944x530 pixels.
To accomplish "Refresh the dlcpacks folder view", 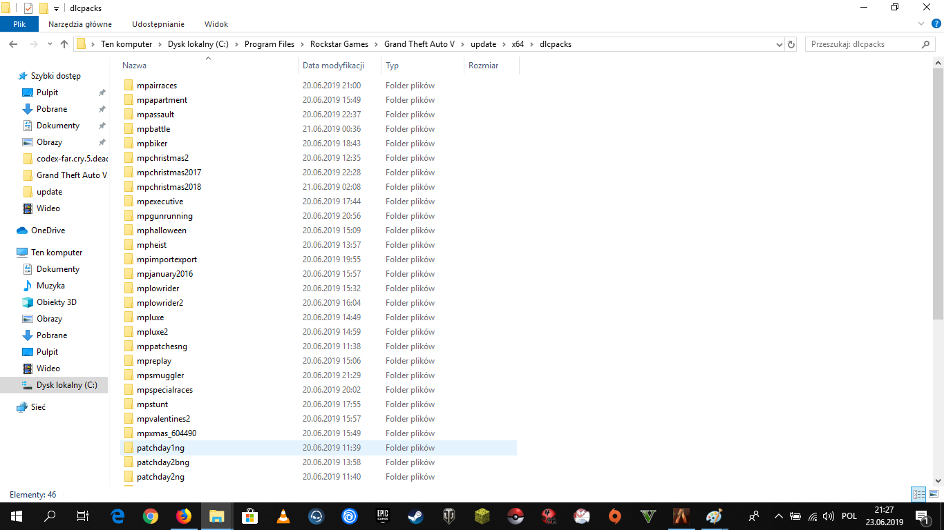I will click(x=791, y=44).
